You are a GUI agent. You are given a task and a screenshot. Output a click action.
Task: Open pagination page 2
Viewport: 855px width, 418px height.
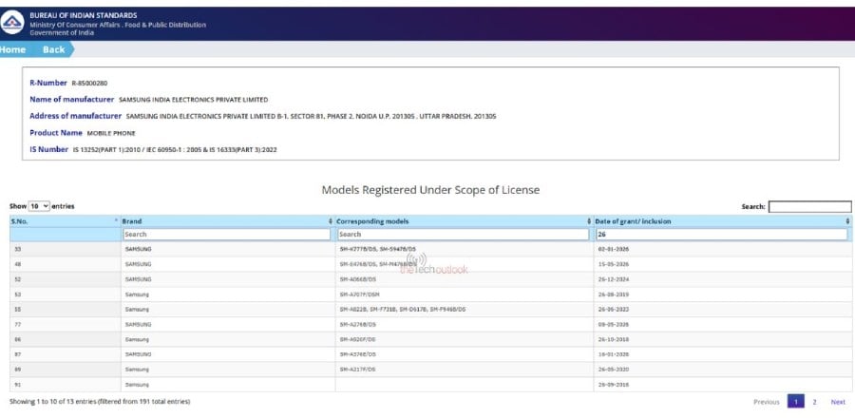pos(814,402)
